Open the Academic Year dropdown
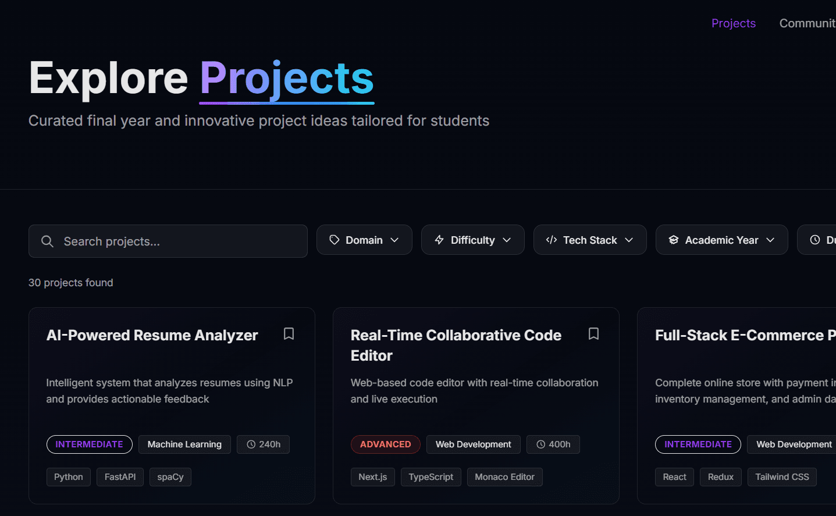836x516 pixels. (721, 240)
